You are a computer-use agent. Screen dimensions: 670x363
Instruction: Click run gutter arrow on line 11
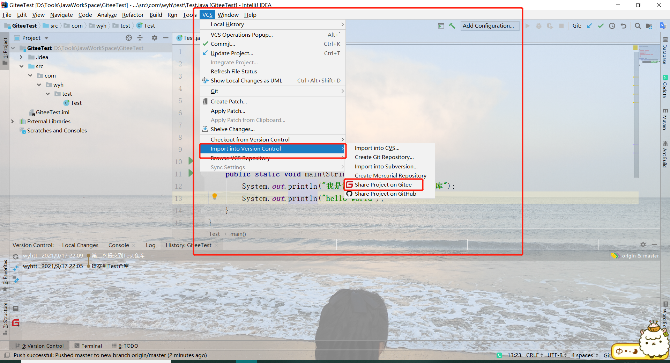coord(191,173)
